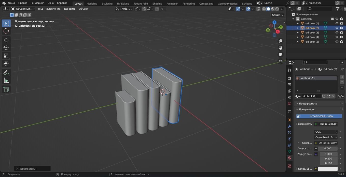Open the Tool properties tab
Viewport: 346px width, 177px height.
pyautogui.click(x=289, y=70)
